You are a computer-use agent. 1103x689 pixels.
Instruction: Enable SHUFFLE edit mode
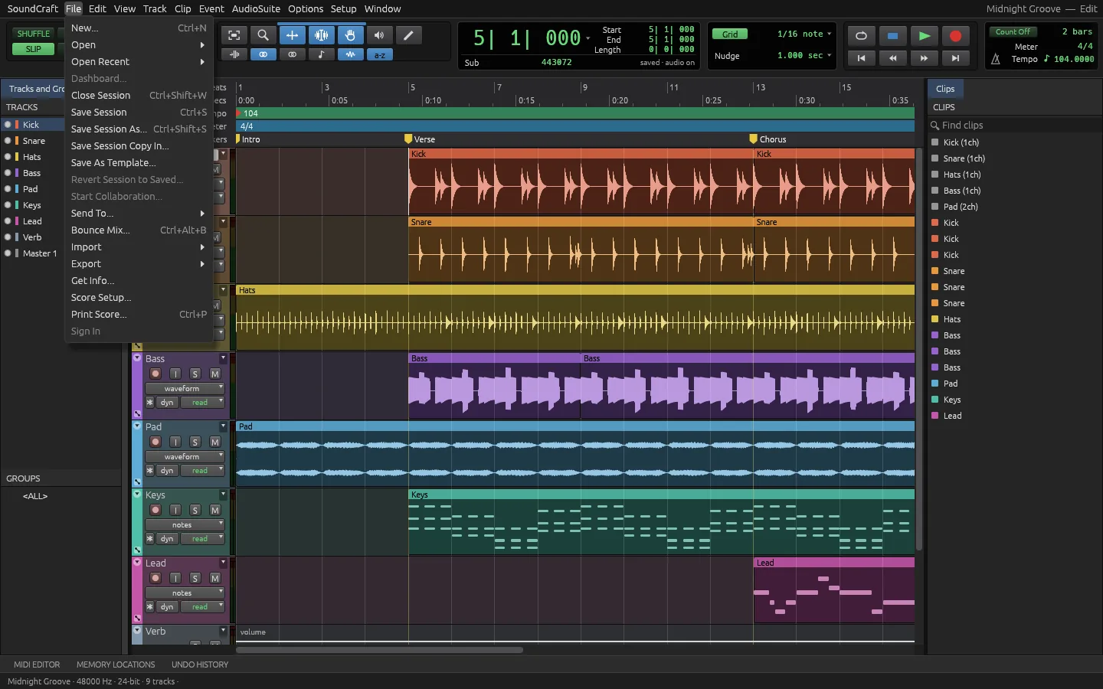point(34,34)
